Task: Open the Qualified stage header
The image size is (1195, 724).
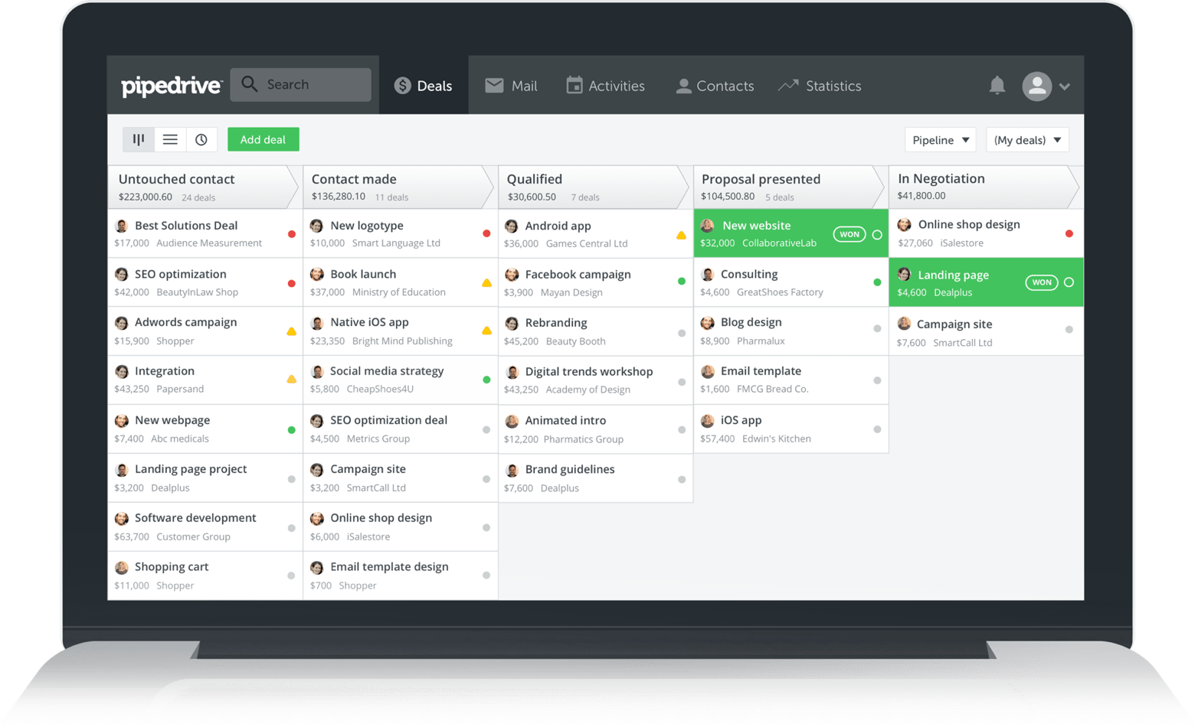Action: pyautogui.click(x=594, y=188)
